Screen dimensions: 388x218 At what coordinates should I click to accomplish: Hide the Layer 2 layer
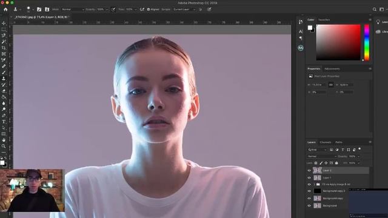[x=309, y=171]
